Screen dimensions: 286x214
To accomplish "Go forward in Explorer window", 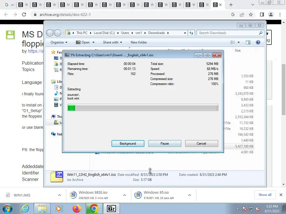I will (58, 33).
